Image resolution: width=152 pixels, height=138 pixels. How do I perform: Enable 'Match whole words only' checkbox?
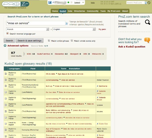point(72,41)
